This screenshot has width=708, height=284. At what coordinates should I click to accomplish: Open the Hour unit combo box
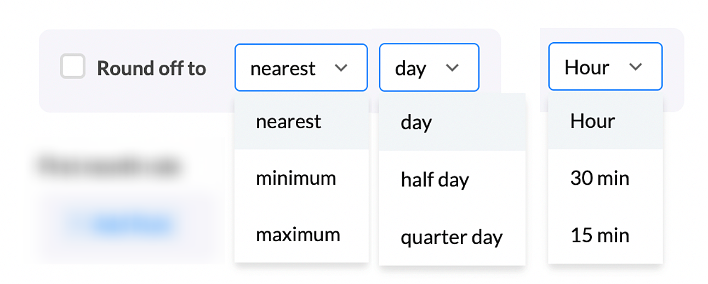click(x=604, y=67)
